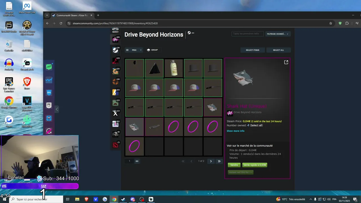Click the Steam logo beside the inventory title

point(189,33)
